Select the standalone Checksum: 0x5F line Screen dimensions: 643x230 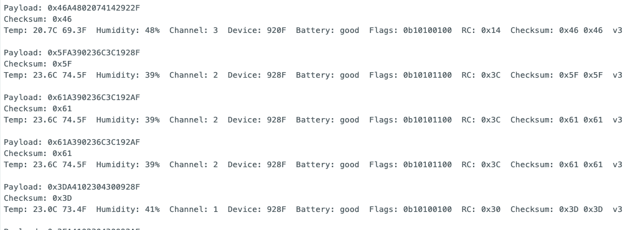tap(38, 64)
